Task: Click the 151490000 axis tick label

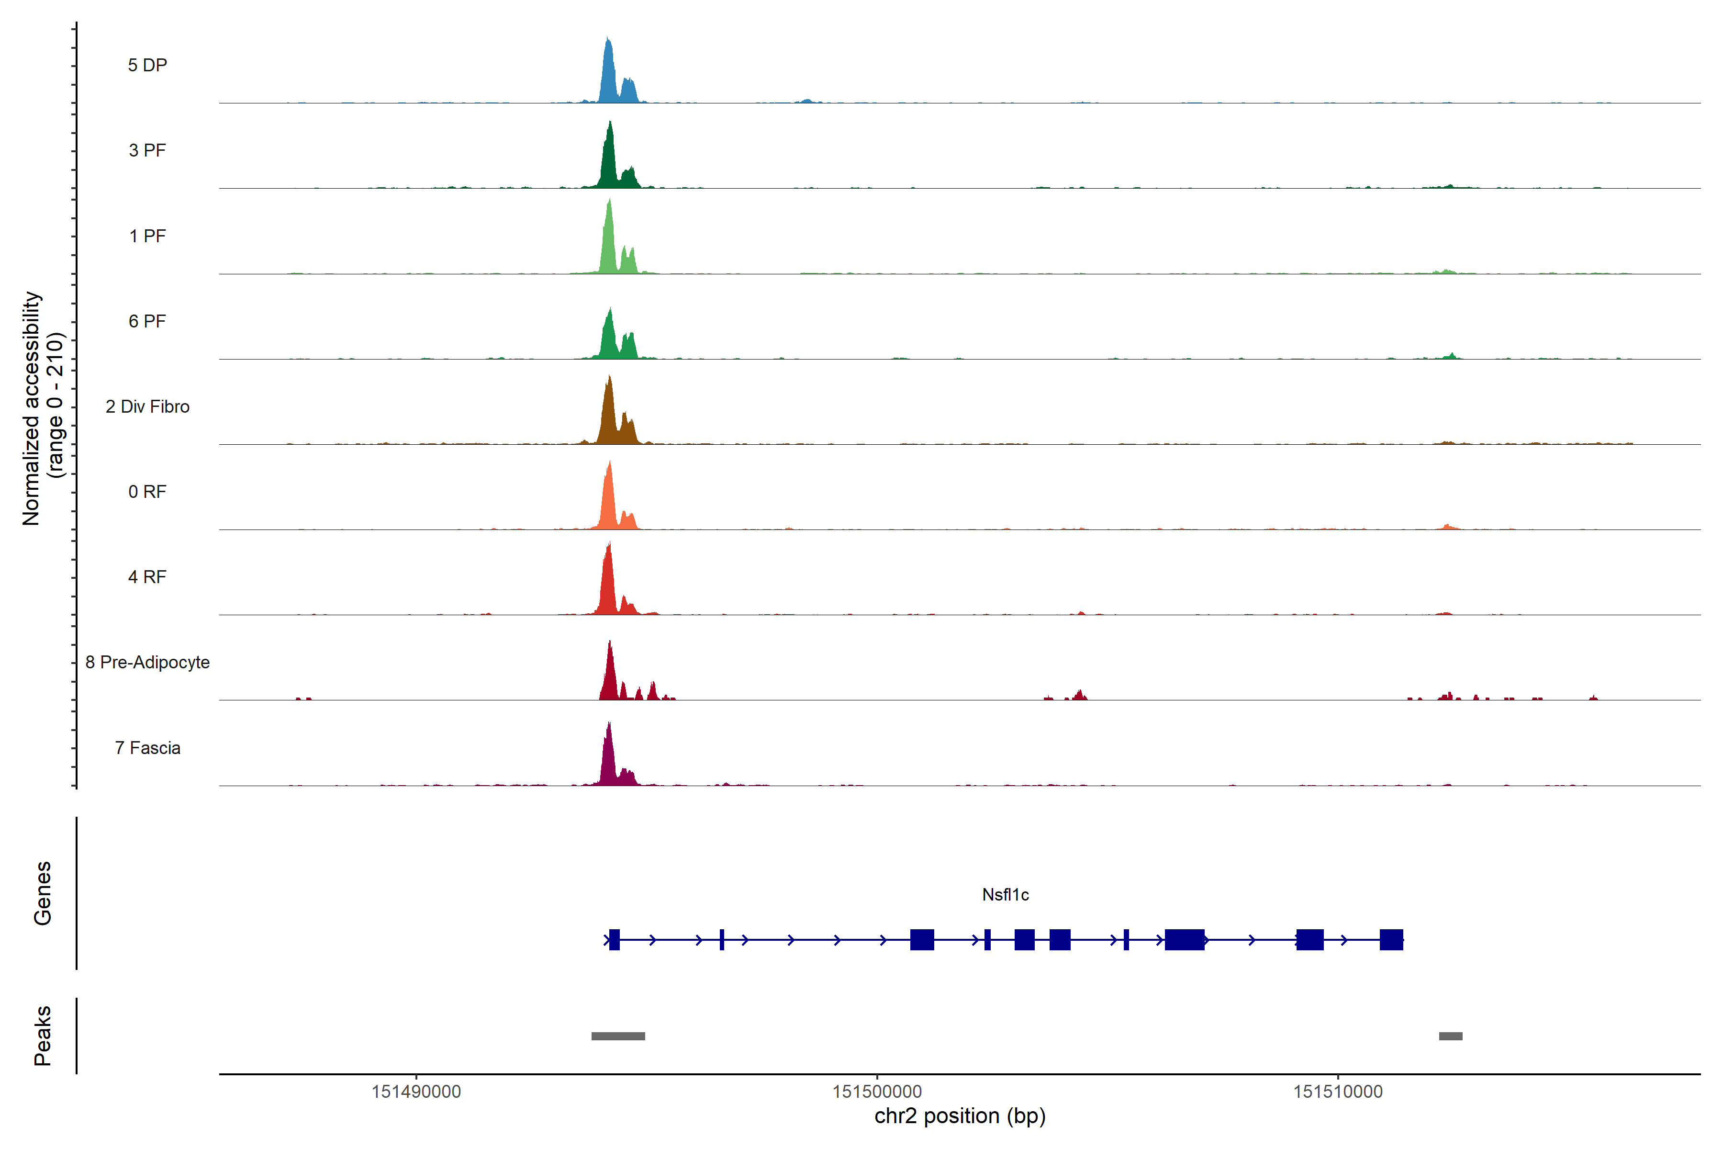Action: point(416,1092)
